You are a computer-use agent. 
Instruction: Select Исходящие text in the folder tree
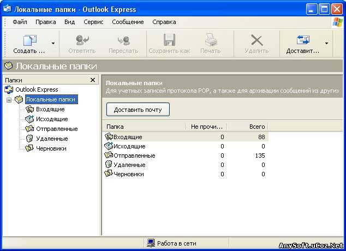tap(52, 119)
